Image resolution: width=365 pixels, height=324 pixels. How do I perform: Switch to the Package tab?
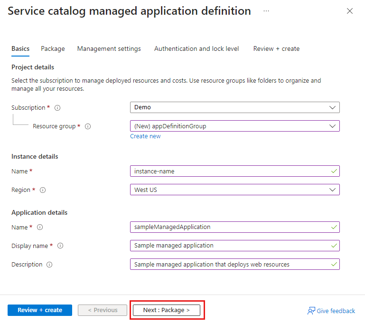(53, 48)
